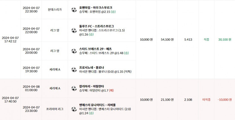Screen dimensions: 235x120
Task: Click the bet timestamp ending 17:42:12
Action: pos(10,39)
